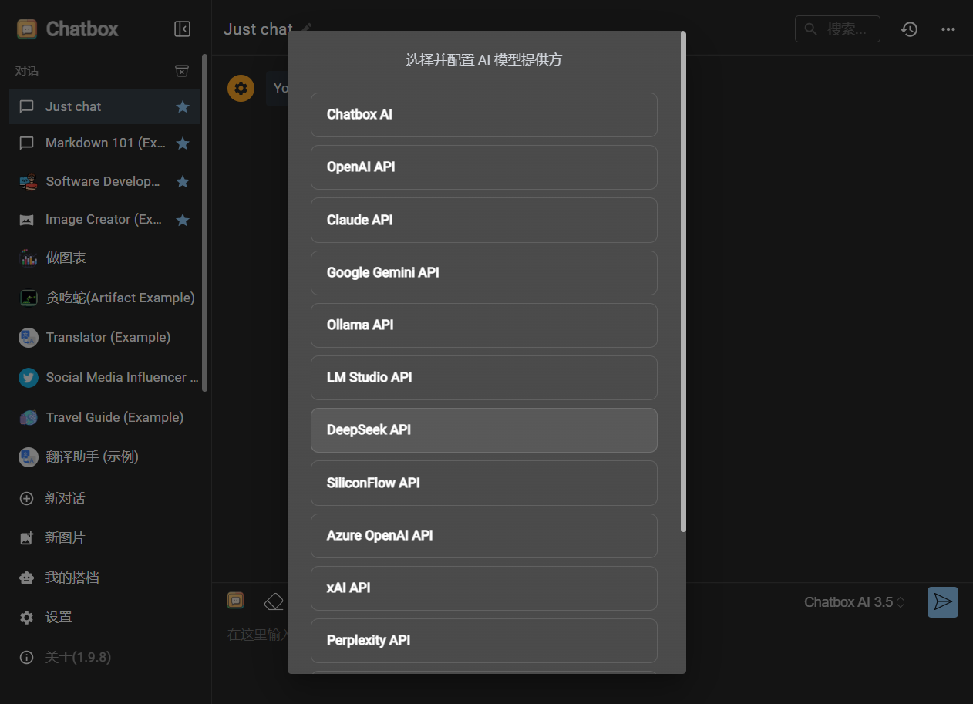
Task: Toggle star on Image Creator conversation
Action: 183,220
